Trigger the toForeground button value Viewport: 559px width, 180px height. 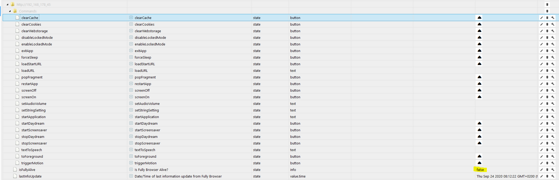coord(479,157)
